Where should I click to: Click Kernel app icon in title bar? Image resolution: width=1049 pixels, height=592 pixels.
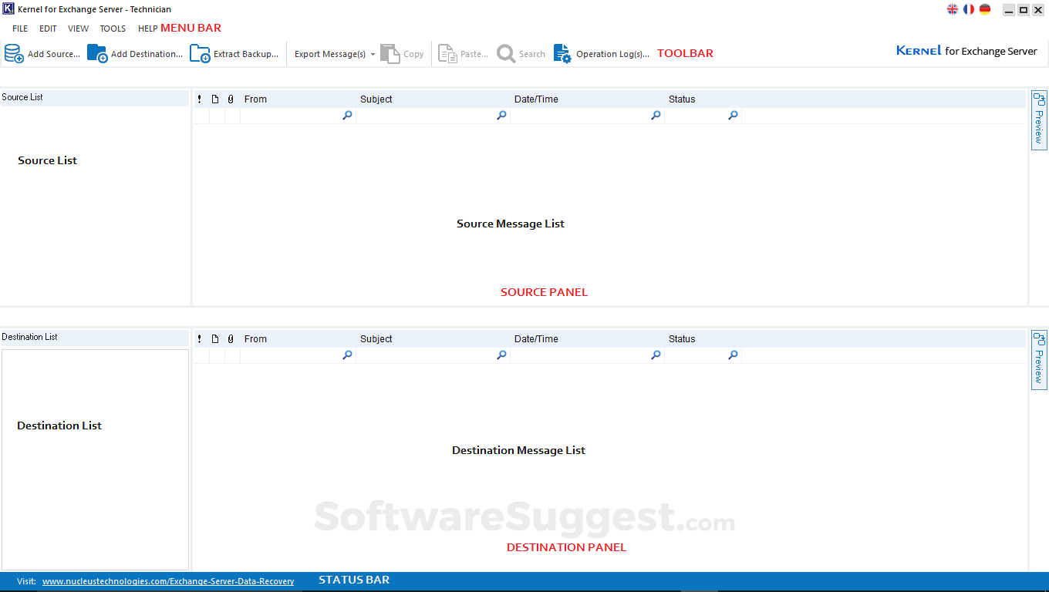click(8, 9)
